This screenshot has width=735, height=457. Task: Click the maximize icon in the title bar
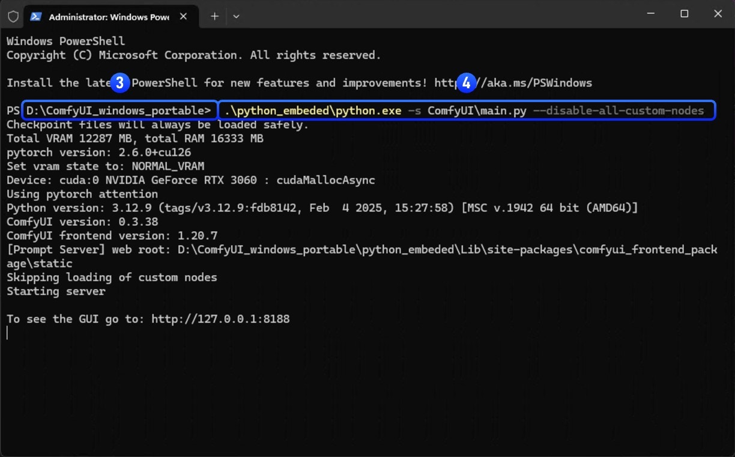click(x=684, y=13)
